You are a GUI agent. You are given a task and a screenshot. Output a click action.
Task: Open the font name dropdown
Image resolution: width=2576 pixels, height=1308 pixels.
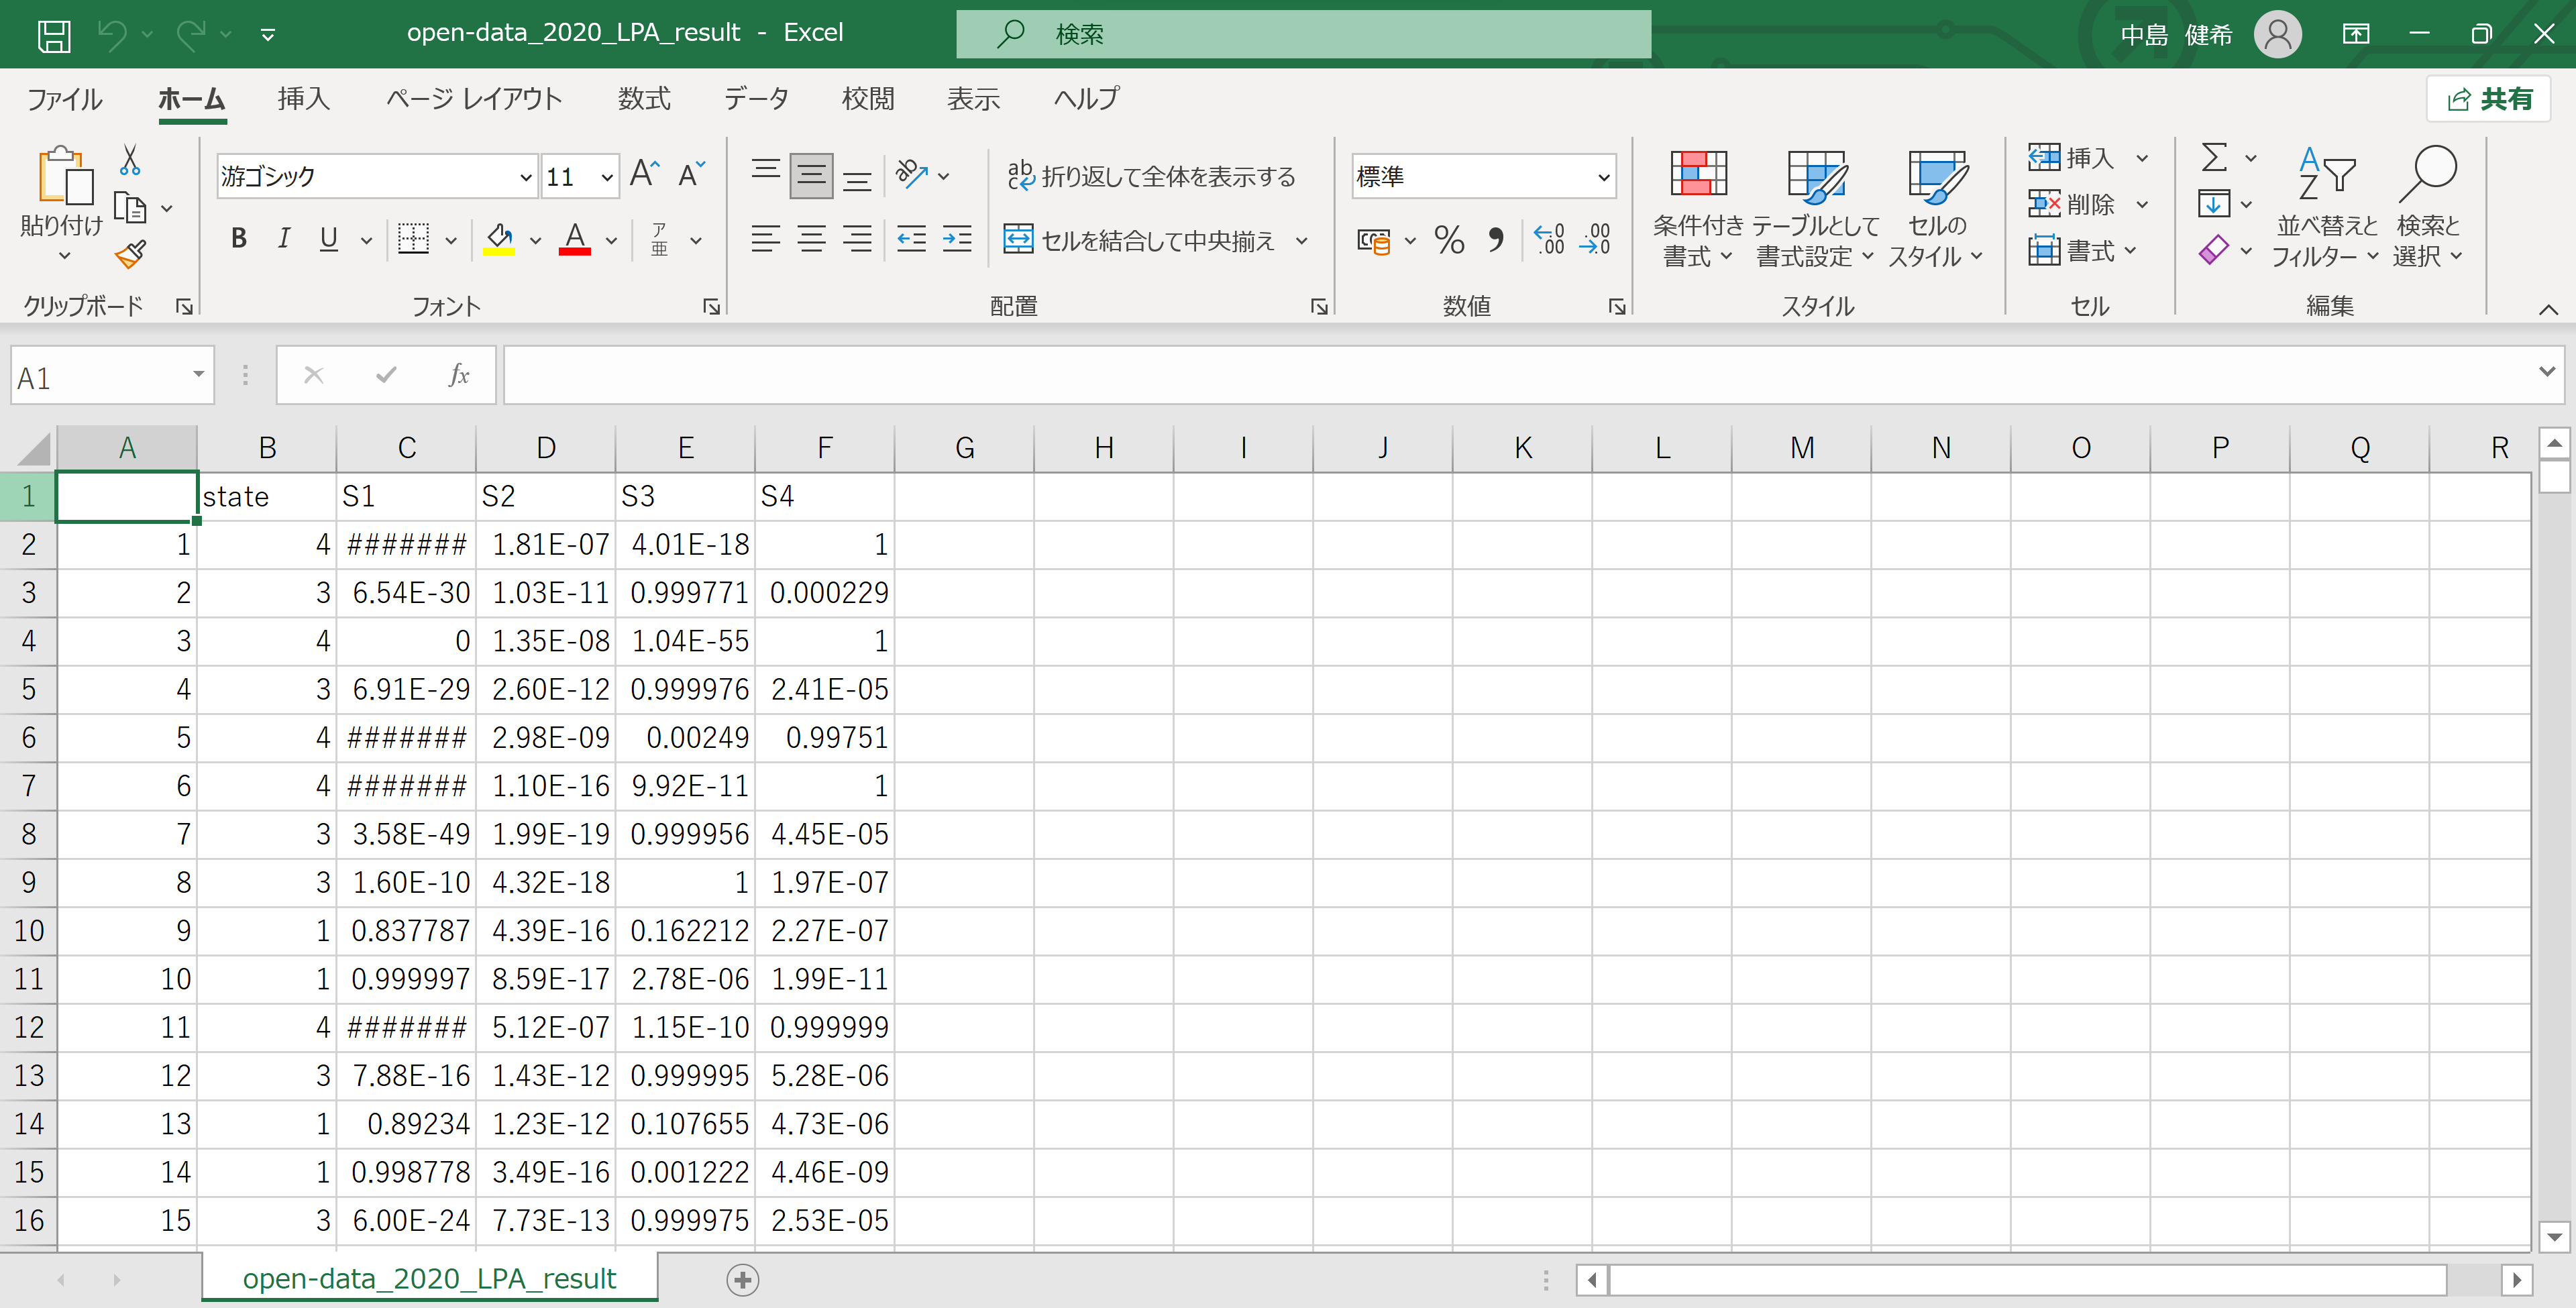(525, 177)
